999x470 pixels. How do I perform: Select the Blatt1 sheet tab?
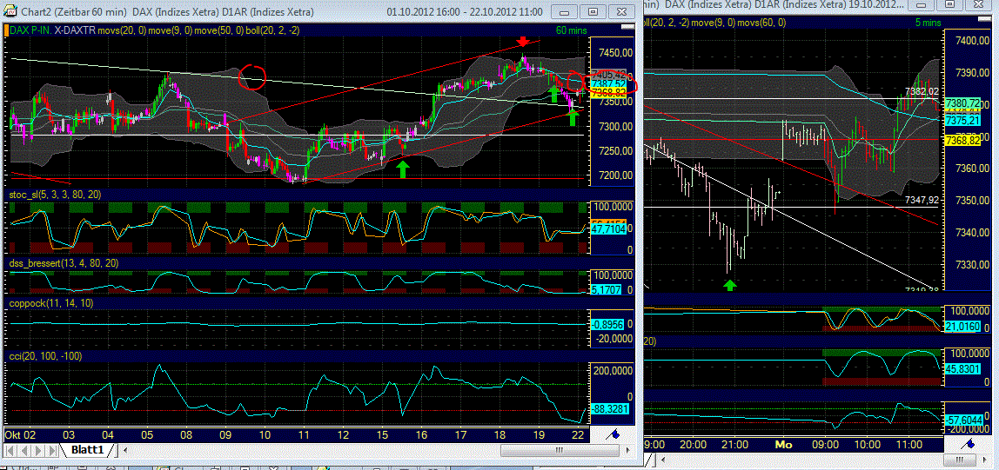point(87,450)
